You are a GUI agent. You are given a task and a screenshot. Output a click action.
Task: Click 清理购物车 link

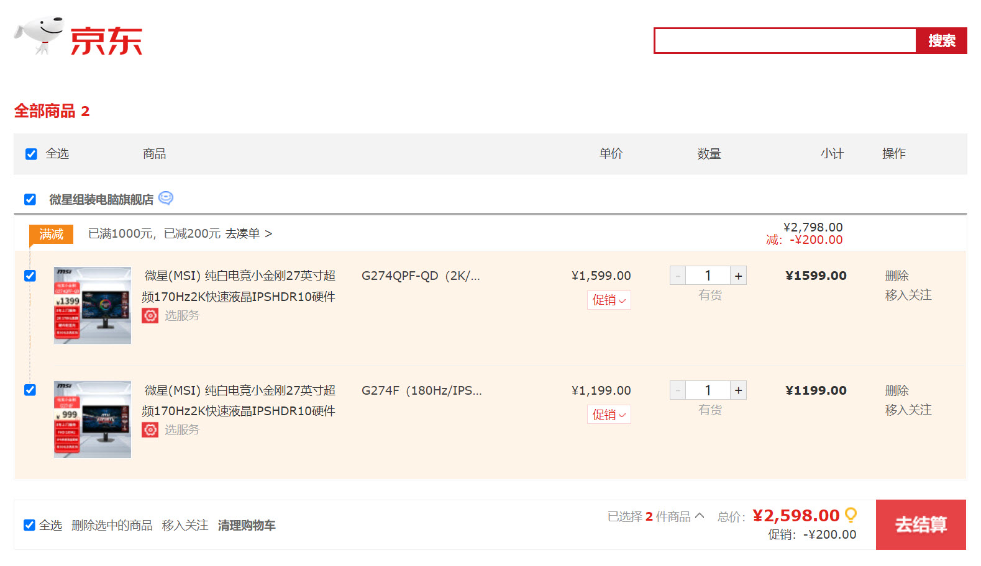(247, 525)
